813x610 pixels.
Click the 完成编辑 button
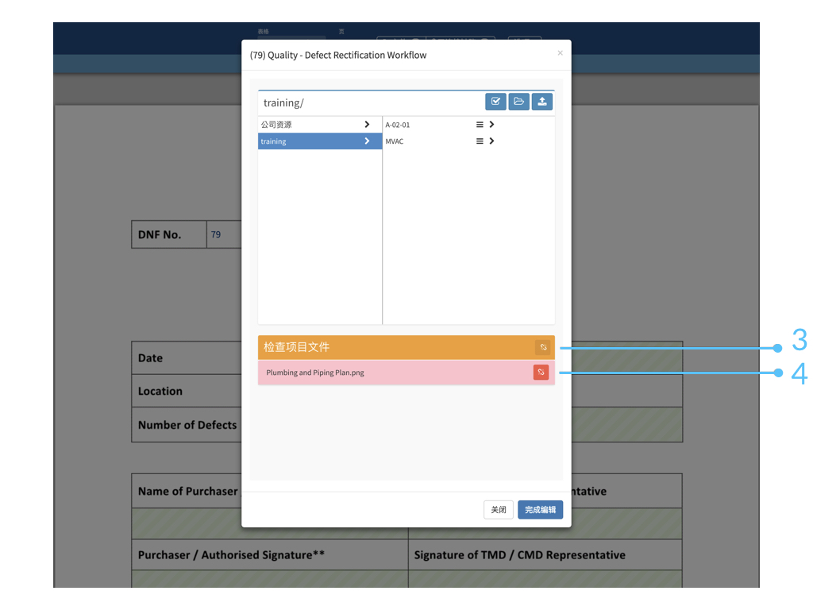(x=540, y=510)
